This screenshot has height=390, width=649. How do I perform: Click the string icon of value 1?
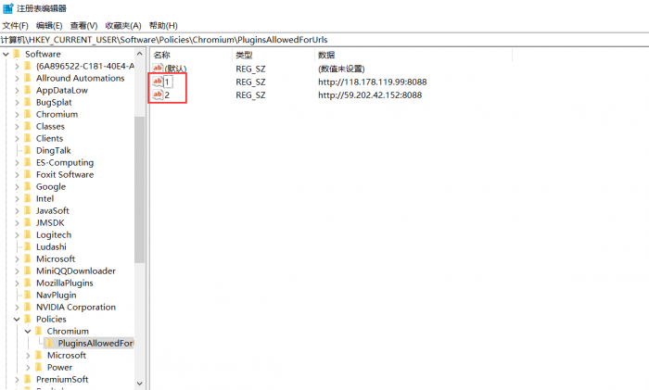click(x=158, y=82)
